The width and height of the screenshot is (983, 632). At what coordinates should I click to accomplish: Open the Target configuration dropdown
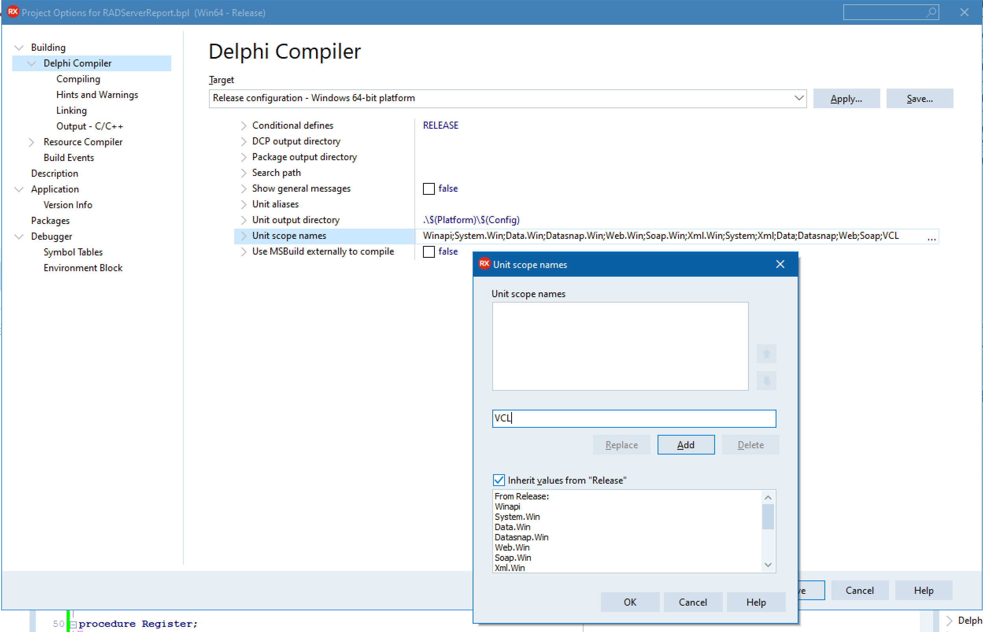pos(798,98)
